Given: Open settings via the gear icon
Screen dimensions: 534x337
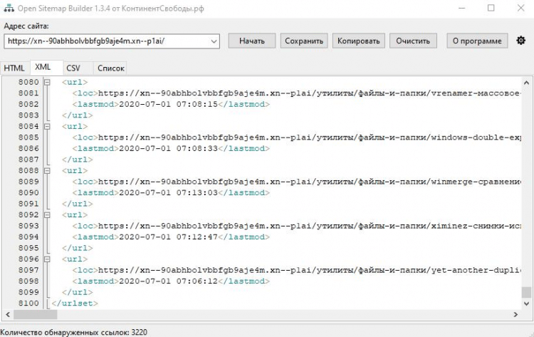Looking at the screenshot, I should pyautogui.click(x=520, y=41).
